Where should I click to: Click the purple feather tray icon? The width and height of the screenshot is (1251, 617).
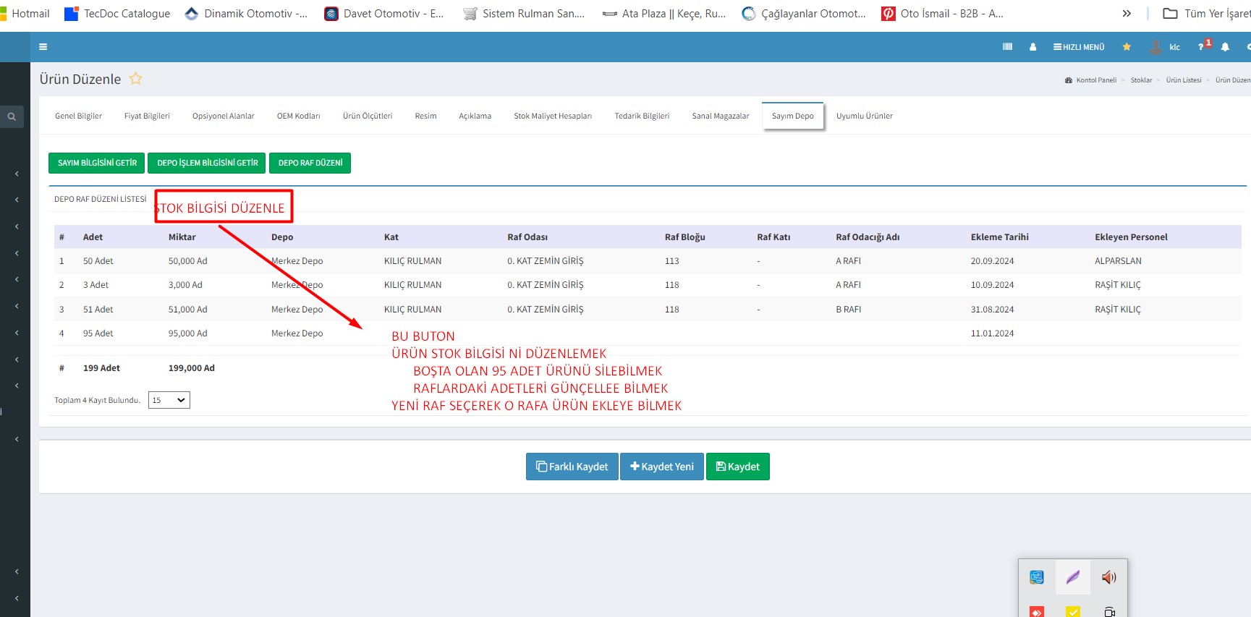coord(1072,577)
